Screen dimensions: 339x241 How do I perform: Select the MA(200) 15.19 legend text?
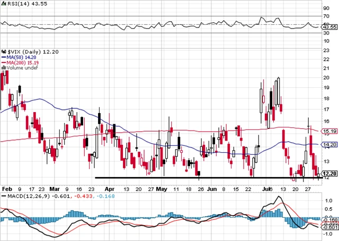[22, 62]
